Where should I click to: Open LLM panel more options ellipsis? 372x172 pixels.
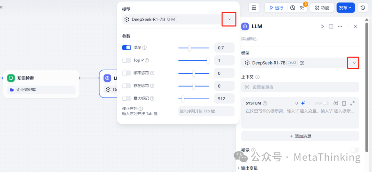click(x=340, y=27)
